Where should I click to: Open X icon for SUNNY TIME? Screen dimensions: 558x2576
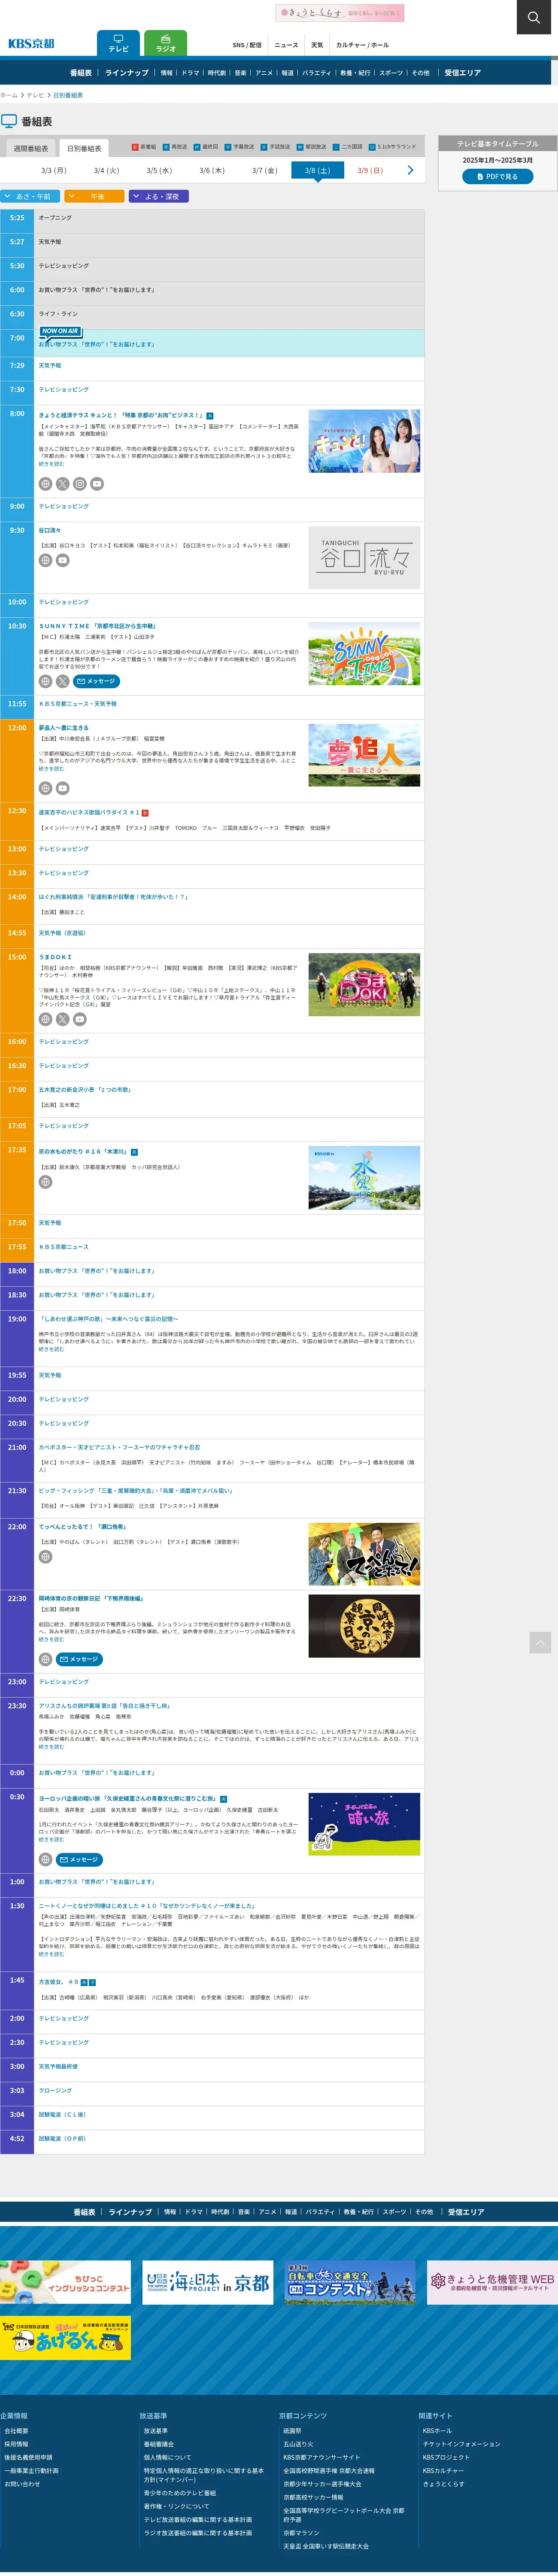pos(62,681)
